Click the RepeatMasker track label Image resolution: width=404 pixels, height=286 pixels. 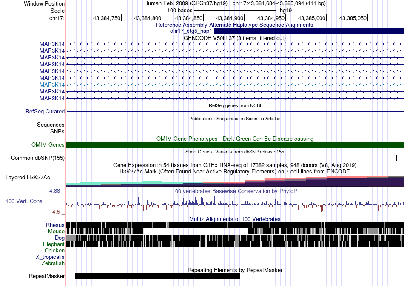click(47, 276)
